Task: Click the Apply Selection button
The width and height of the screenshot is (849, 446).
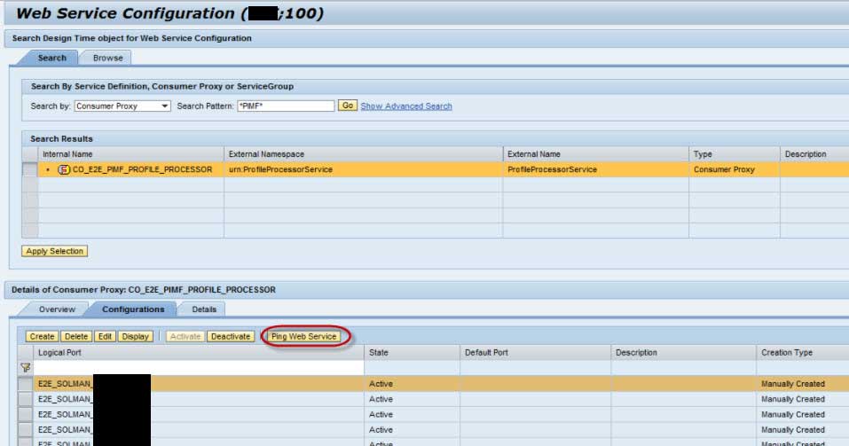Action: (x=55, y=251)
